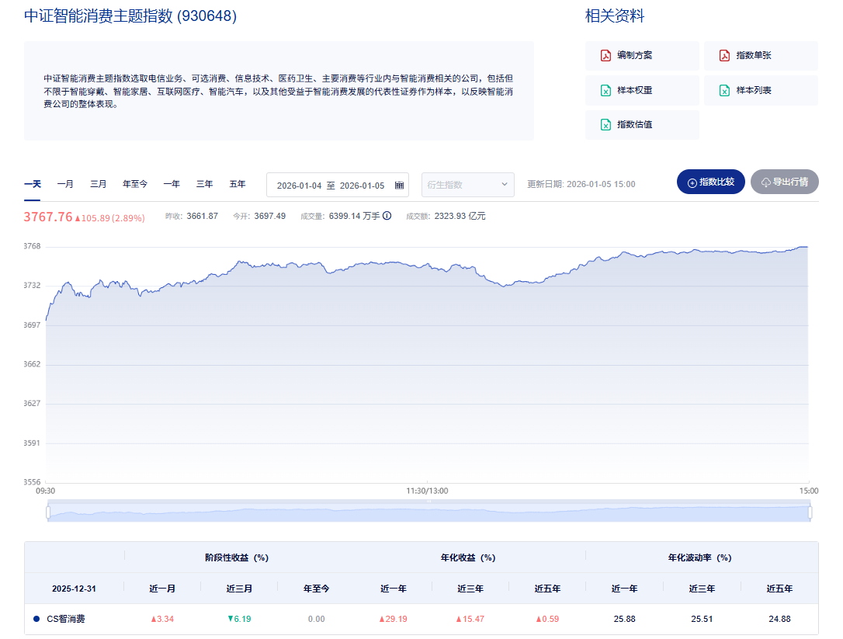Click the 指数比较 button
Image resolution: width=843 pixels, height=639 pixels.
(x=711, y=182)
